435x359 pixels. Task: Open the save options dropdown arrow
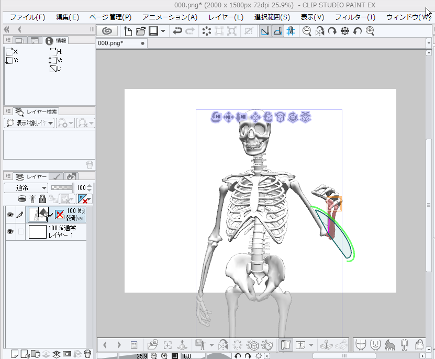click(163, 31)
